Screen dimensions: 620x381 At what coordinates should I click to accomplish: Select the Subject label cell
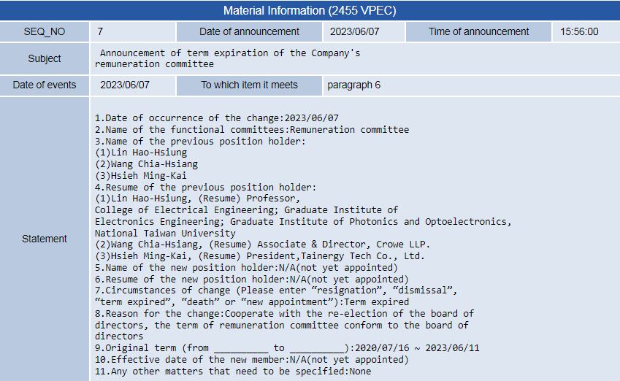(x=45, y=58)
